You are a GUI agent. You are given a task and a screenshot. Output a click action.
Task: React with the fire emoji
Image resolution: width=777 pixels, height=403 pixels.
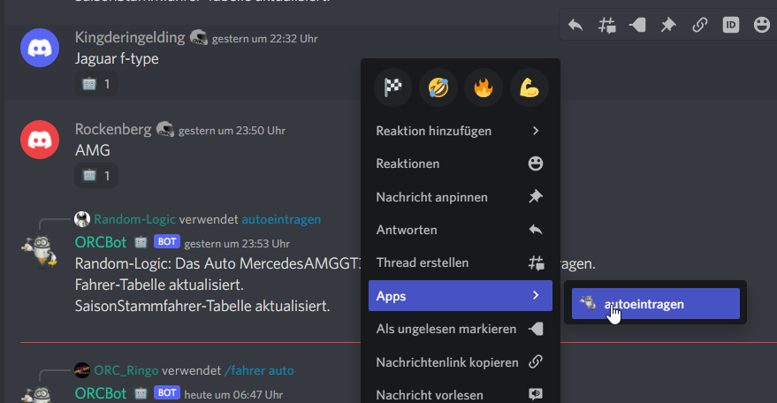click(484, 87)
